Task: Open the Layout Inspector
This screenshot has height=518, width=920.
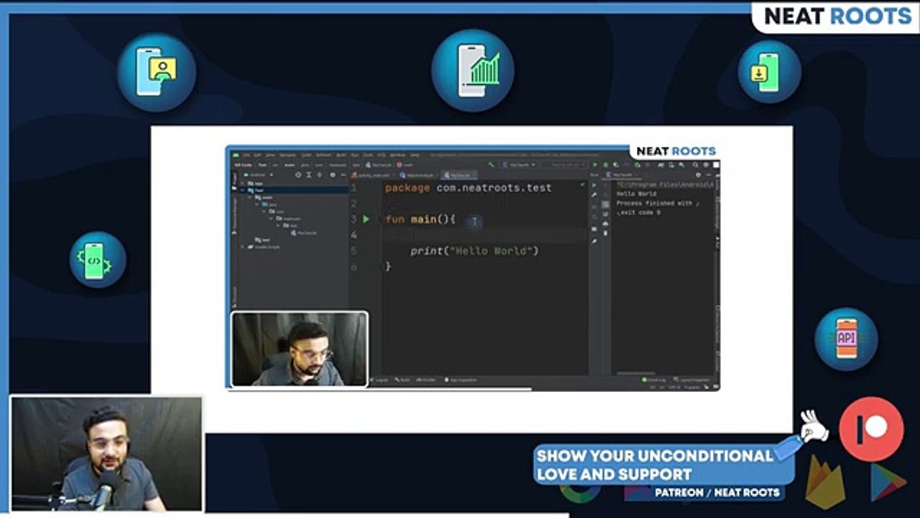Action: coord(693,380)
